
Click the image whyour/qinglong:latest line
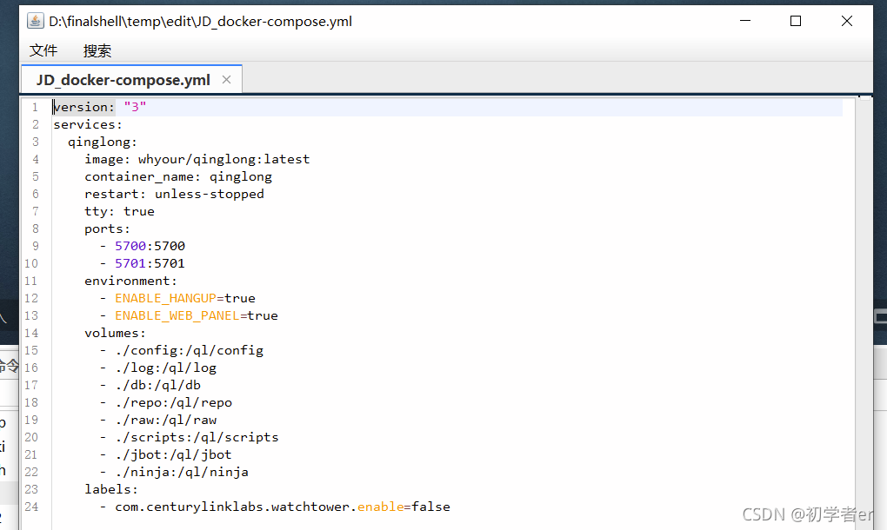click(x=197, y=159)
